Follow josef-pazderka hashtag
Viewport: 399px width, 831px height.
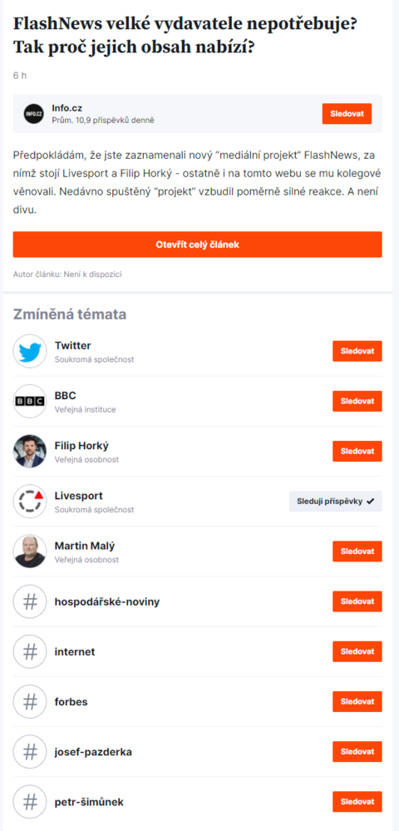click(357, 751)
